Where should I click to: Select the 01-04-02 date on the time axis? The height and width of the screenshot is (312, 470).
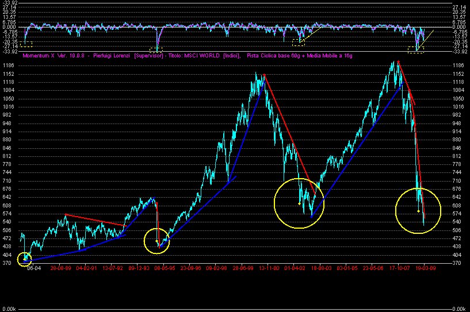(x=295, y=268)
